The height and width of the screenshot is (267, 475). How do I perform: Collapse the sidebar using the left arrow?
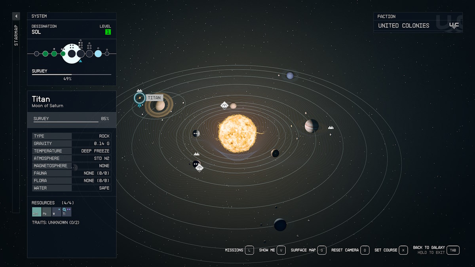tap(16, 16)
